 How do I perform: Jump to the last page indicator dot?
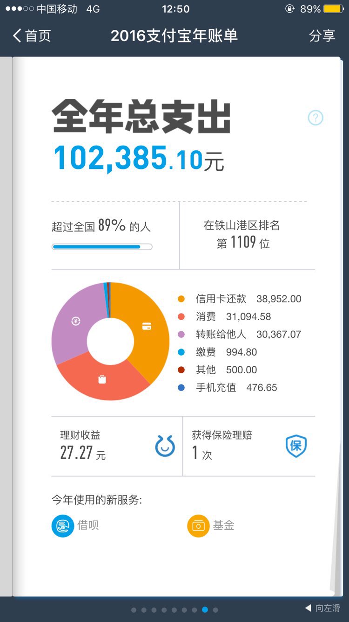pos(215,610)
